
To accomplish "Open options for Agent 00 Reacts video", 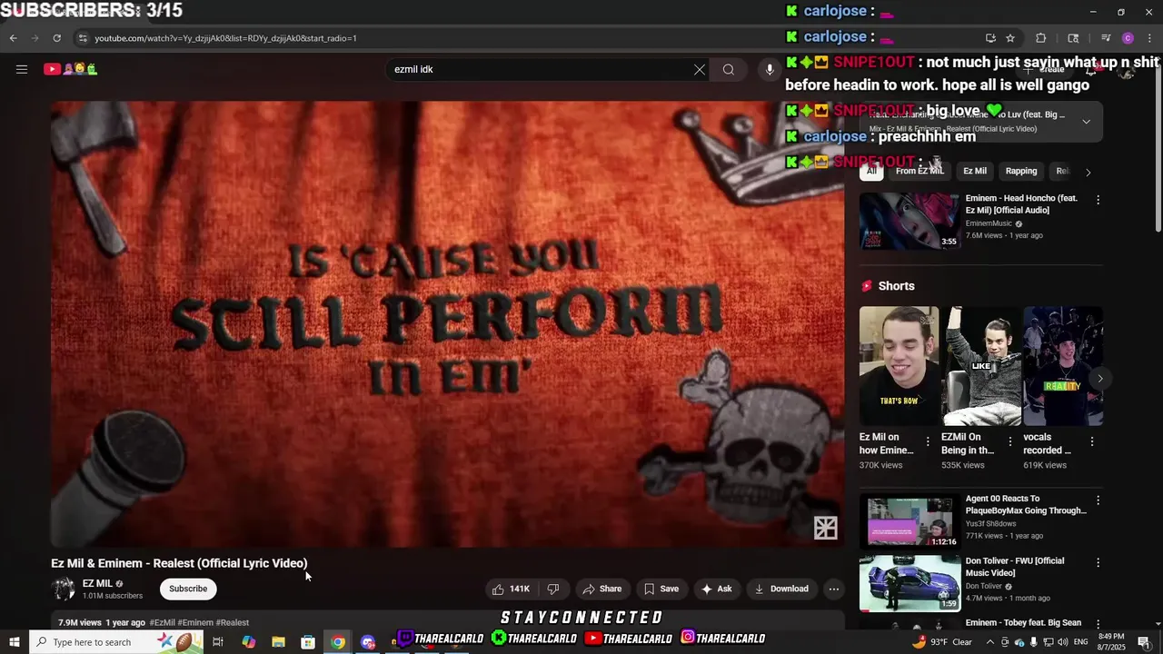I will point(1098,500).
